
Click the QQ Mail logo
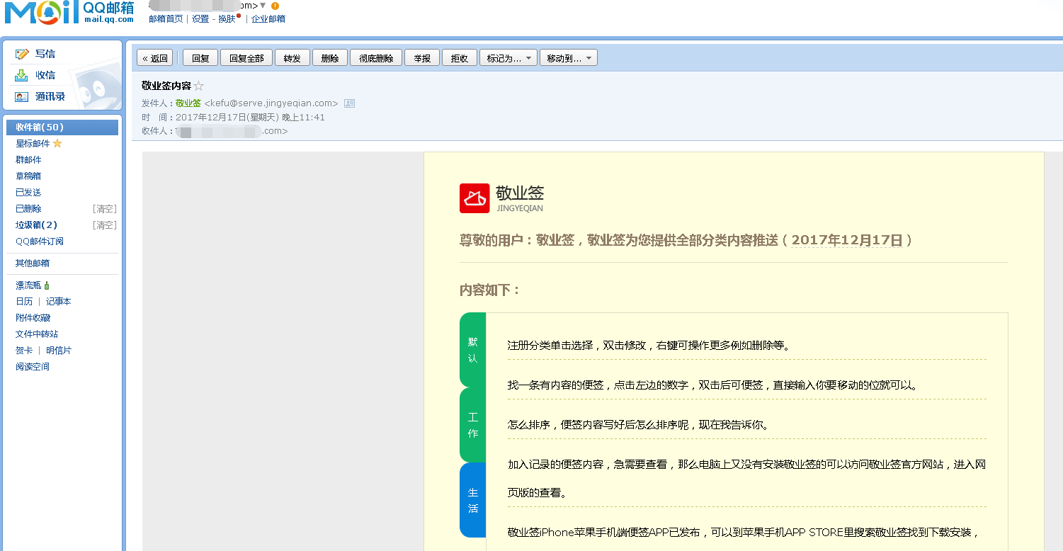[x=69, y=13]
